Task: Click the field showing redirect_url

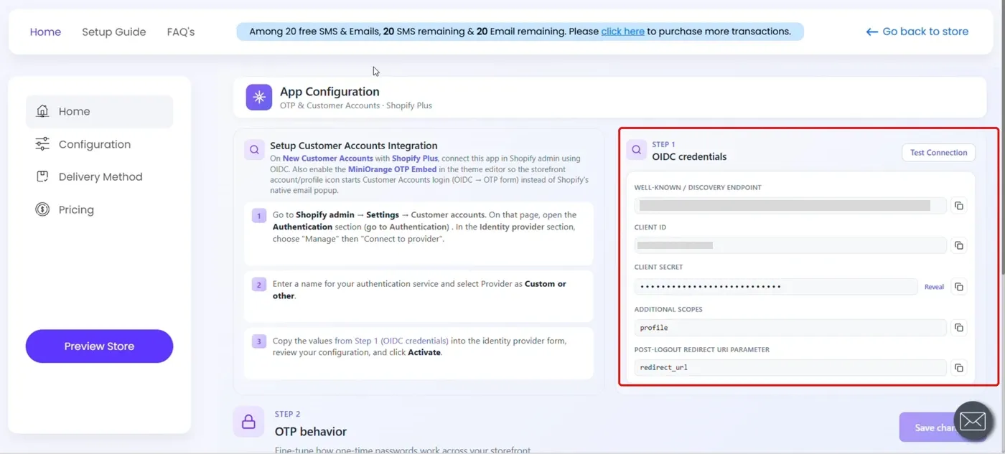Action: pyautogui.click(x=790, y=368)
